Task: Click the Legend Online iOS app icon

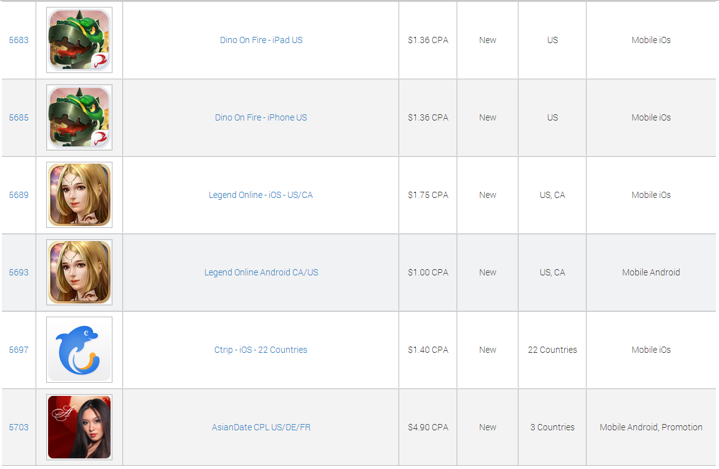Action: 79,195
